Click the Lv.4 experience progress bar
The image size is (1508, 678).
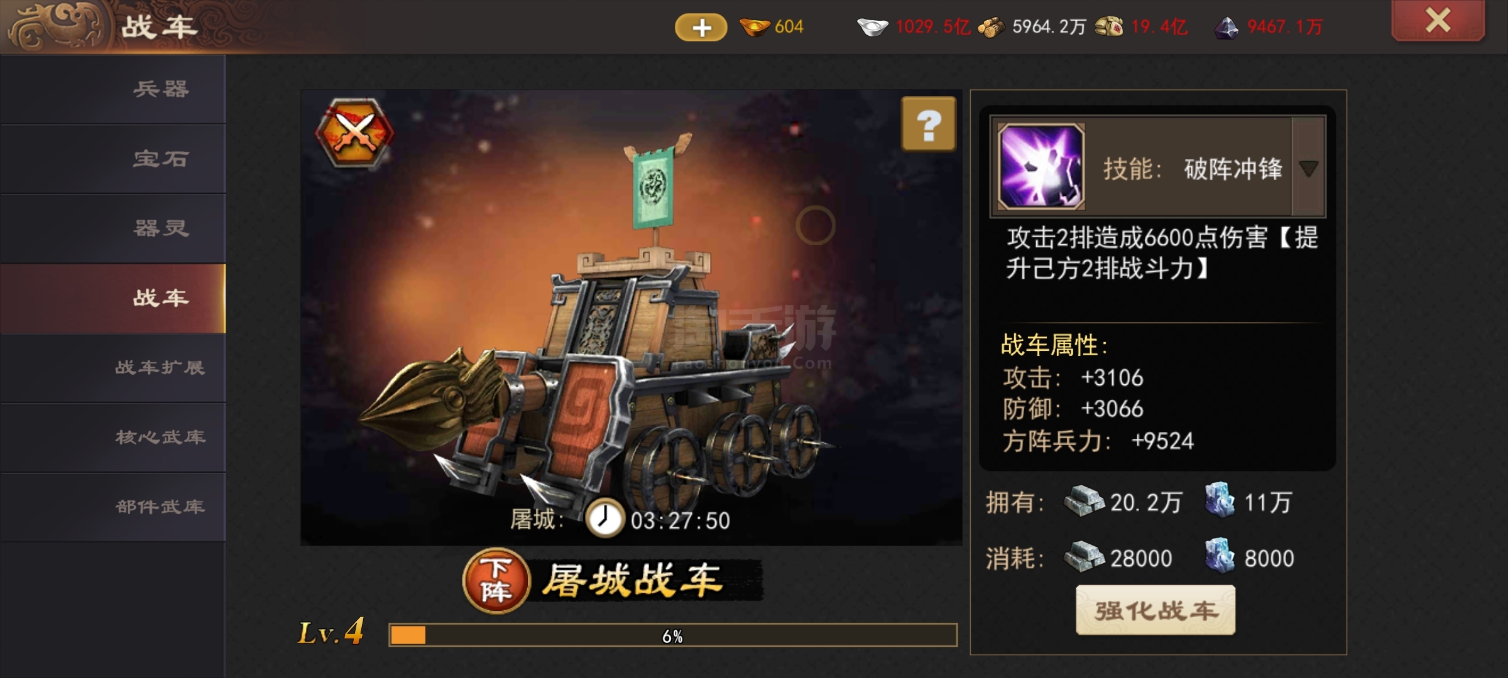tap(673, 635)
